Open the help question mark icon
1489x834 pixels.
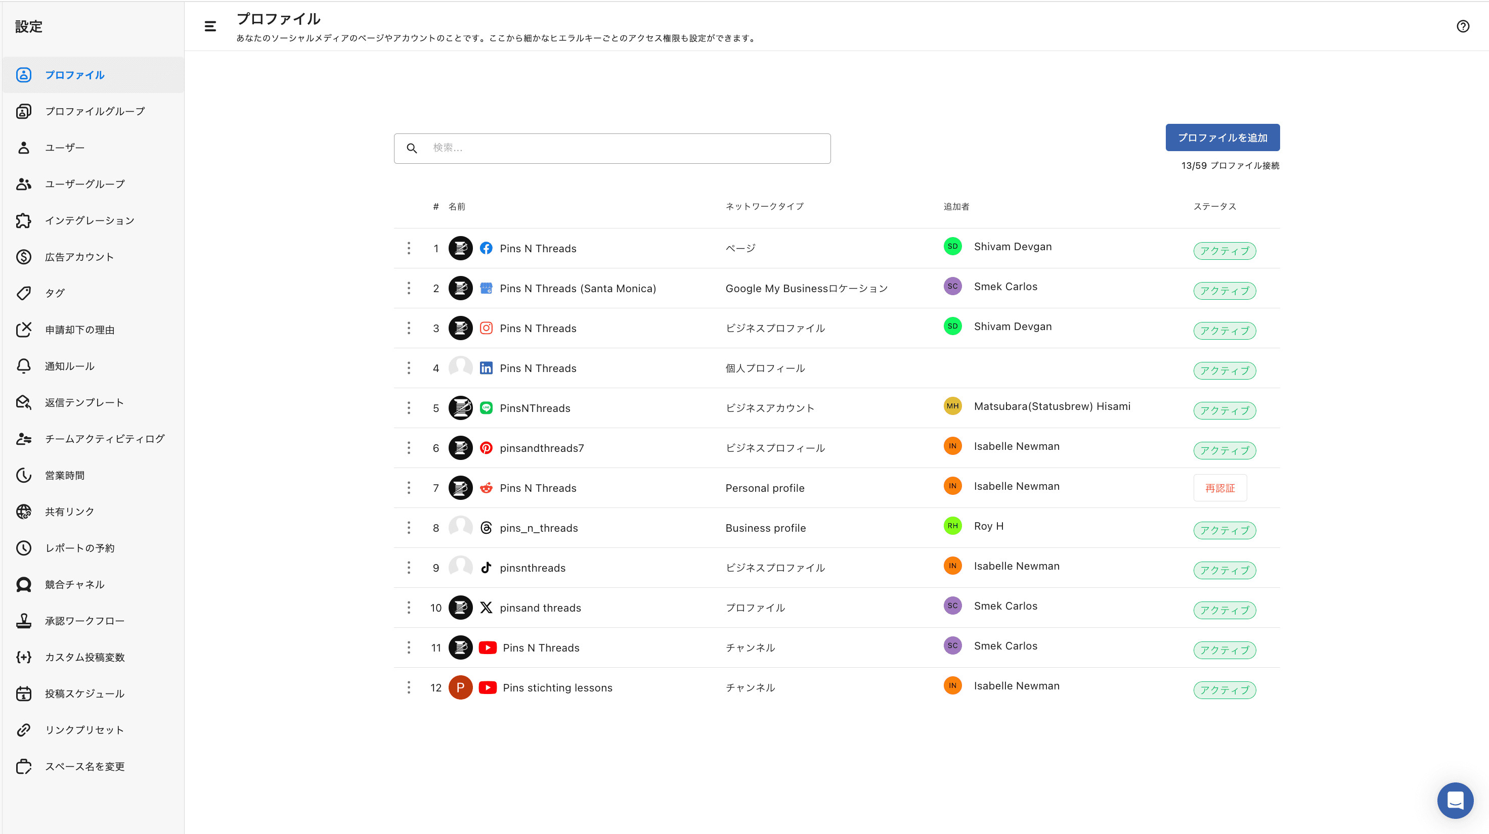click(1462, 26)
